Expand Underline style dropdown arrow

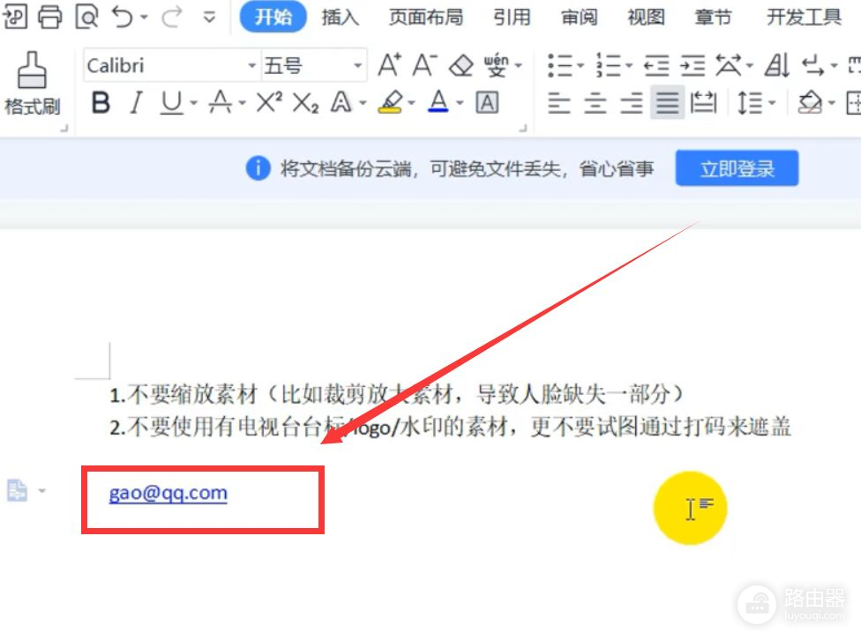pos(193,102)
